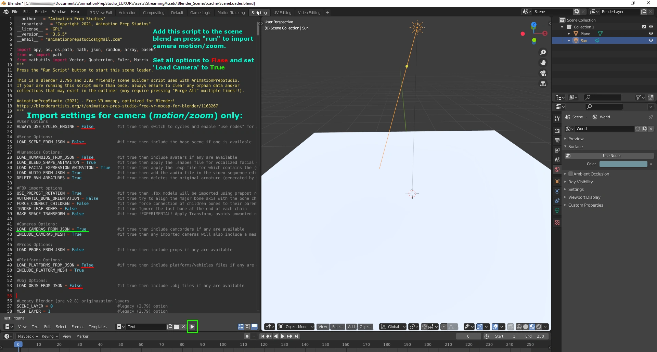Open the Global transform orientation dropdown
Screen dimensions: 657x352
tap(393, 327)
